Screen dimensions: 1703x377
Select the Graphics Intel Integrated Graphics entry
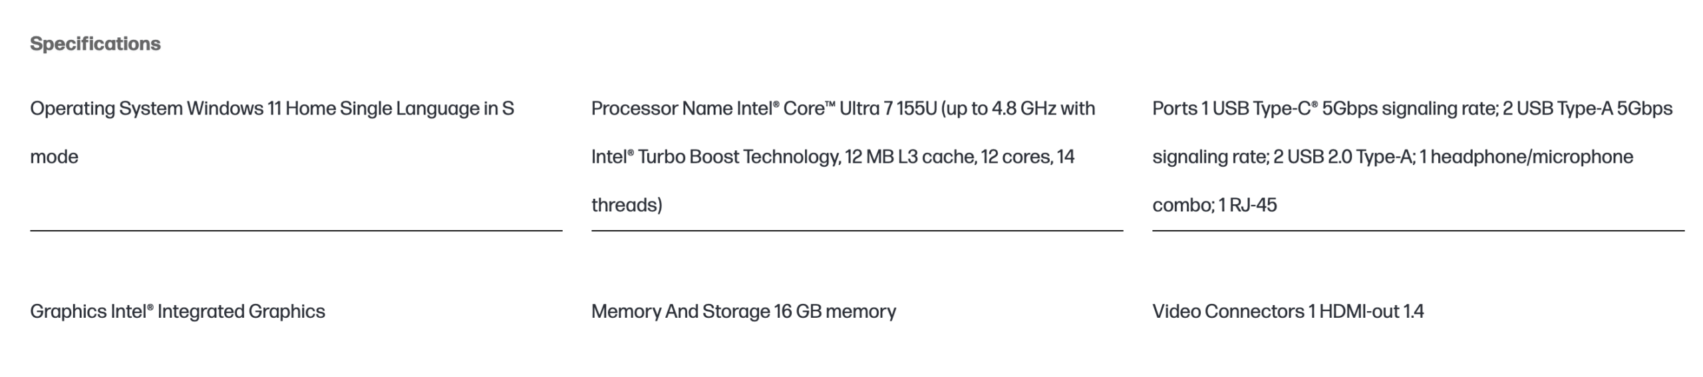click(178, 311)
